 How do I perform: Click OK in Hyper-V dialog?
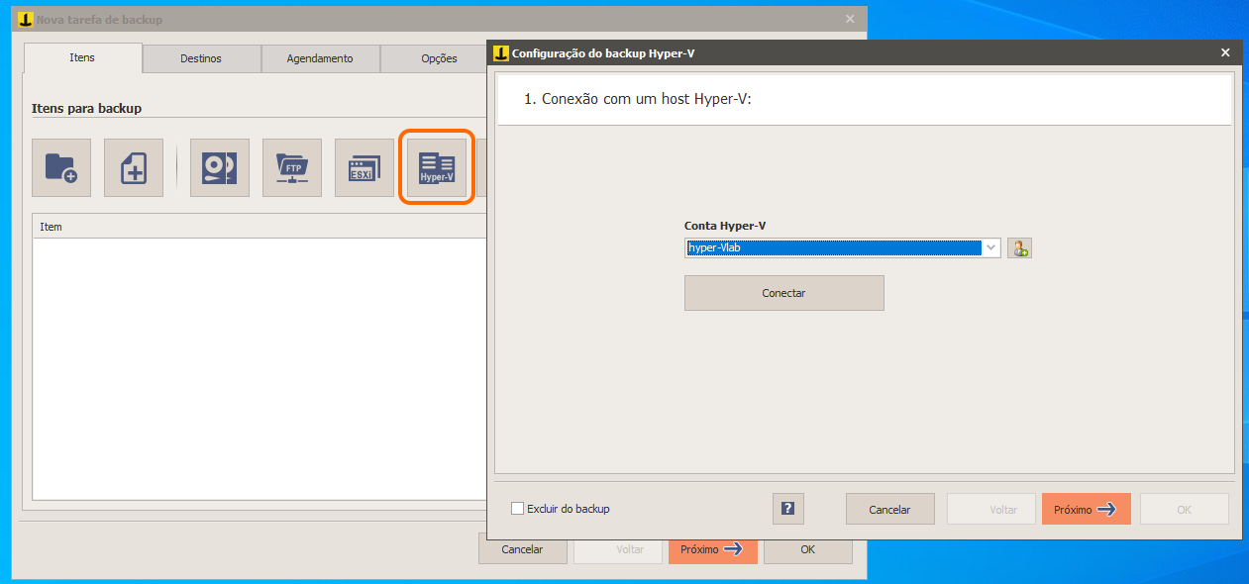pyautogui.click(x=1185, y=509)
